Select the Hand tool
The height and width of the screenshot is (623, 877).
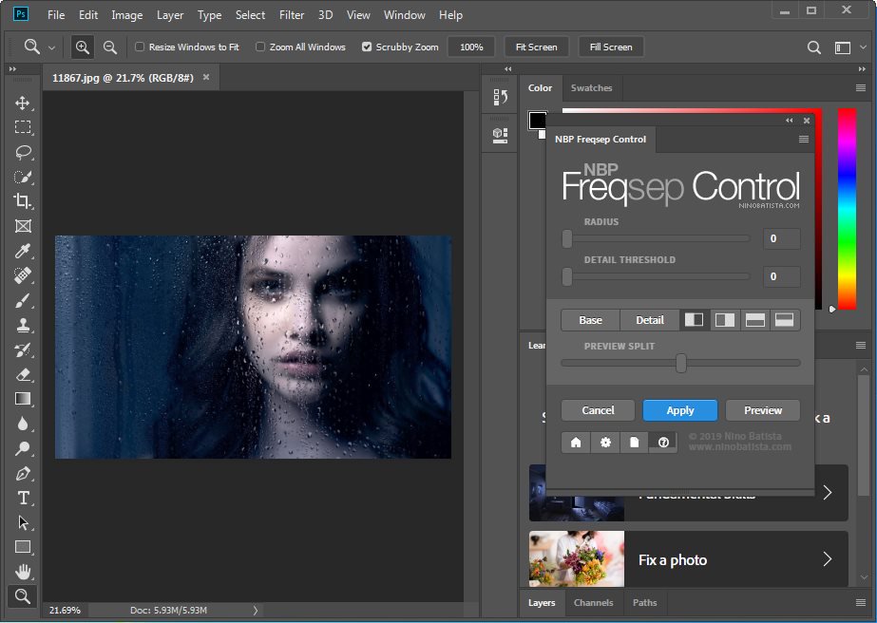[x=23, y=572]
